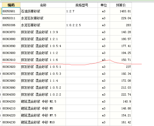This screenshot has height=126, width=154.
Task: Click price 180.57 cell
Action: pyautogui.click(x=121, y=39)
